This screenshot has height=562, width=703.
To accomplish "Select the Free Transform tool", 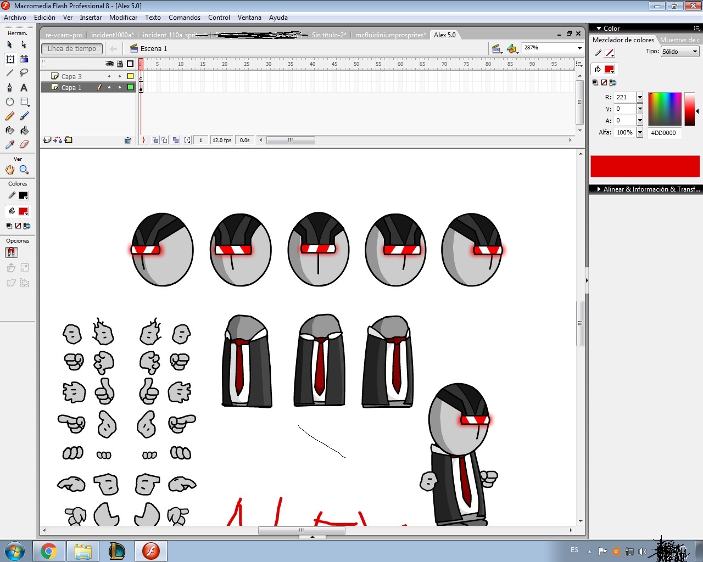I will click(10, 59).
